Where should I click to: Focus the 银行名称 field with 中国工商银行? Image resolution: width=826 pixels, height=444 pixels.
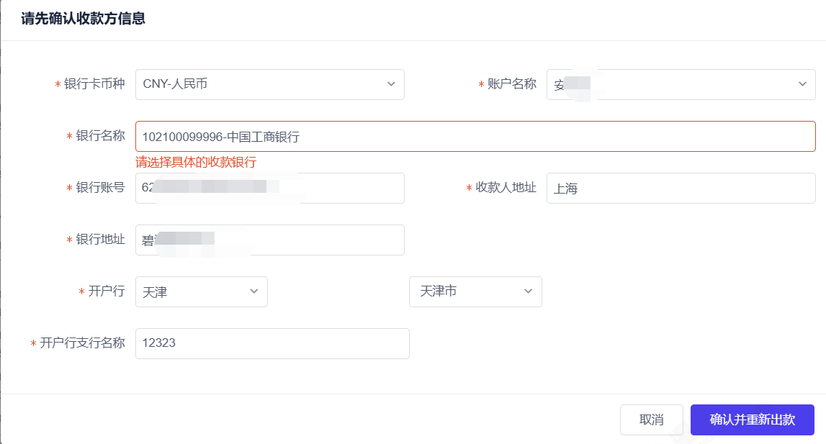(x=475, y=136)
